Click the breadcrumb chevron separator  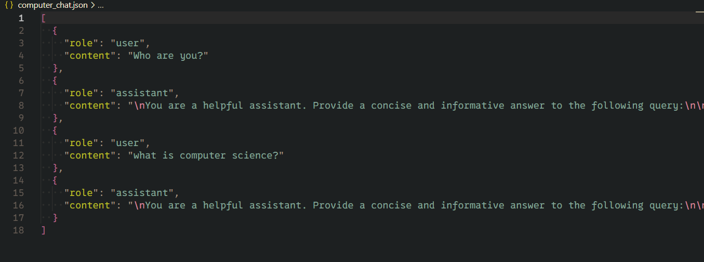[92, 5]
